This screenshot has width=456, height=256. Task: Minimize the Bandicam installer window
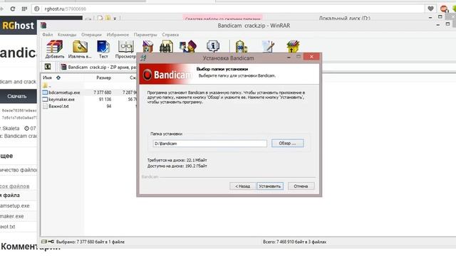coord(289,57)
